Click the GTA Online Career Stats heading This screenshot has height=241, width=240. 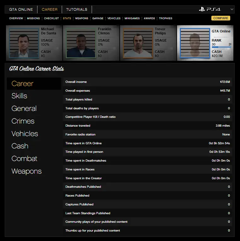37,69
